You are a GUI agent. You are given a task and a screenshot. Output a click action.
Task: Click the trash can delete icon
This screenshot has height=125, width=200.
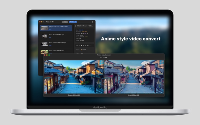(x=83, y=45)
